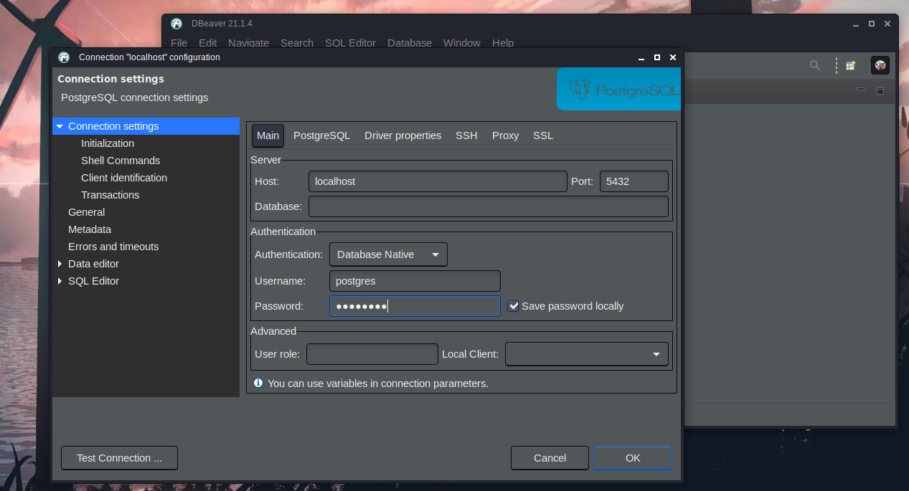Click inside the Host input field
Screen dimensions: 909x491
point(437,181)
